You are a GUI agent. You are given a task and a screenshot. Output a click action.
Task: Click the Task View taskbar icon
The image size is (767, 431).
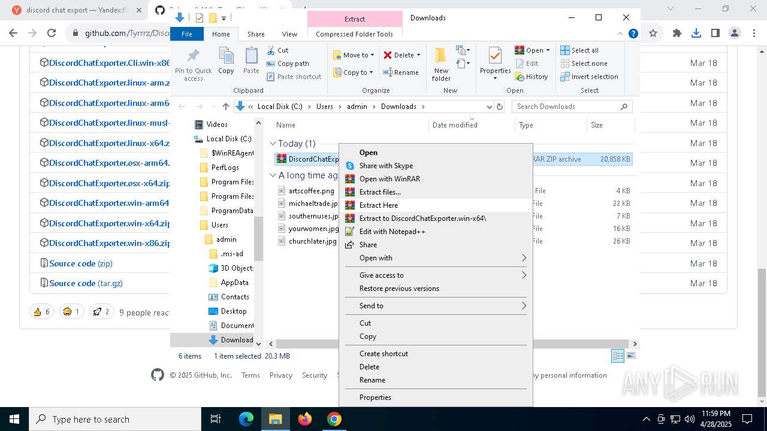point(216,419)
